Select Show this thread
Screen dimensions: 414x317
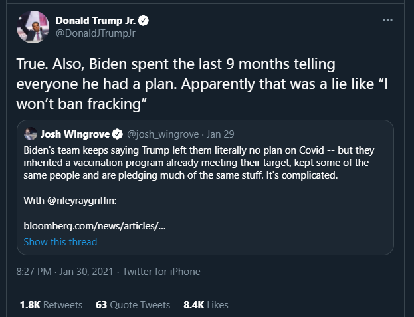tap(60, 242)
